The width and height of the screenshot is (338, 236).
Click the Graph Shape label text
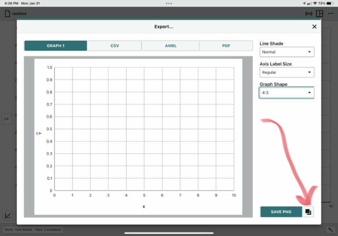(273, 84)
